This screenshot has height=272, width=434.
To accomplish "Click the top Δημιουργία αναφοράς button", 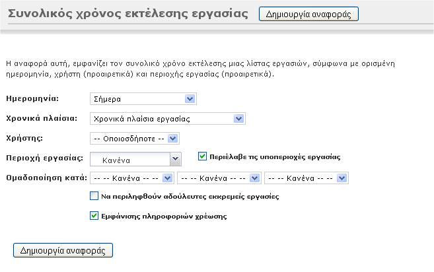I will click(x=309, y=14).
